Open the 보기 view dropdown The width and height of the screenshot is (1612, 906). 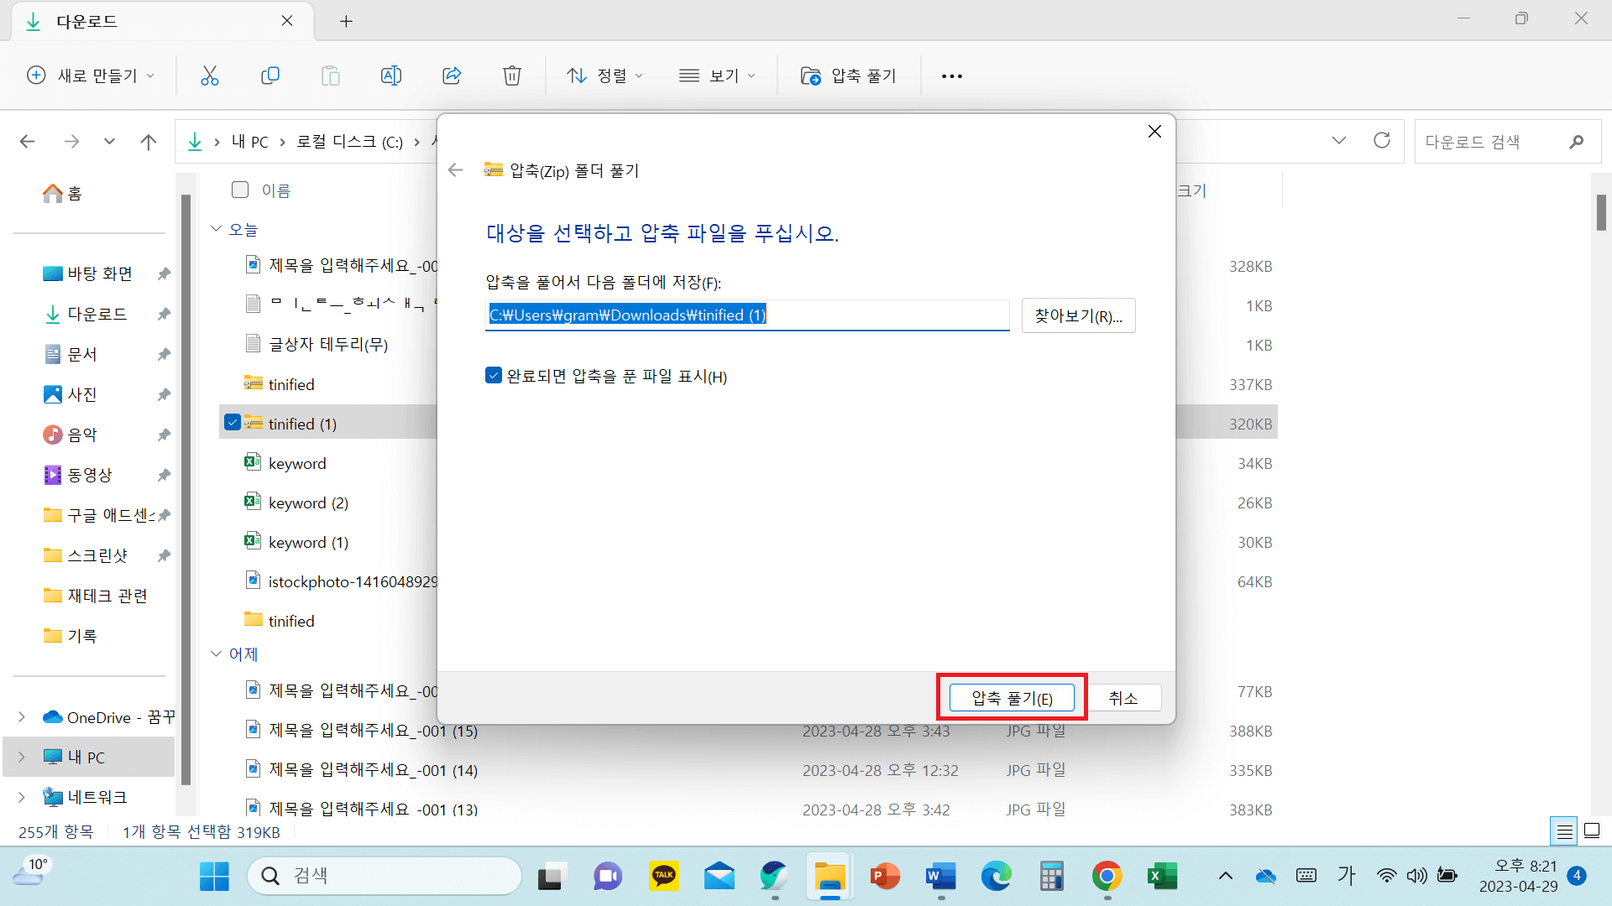tap(717, 75)
